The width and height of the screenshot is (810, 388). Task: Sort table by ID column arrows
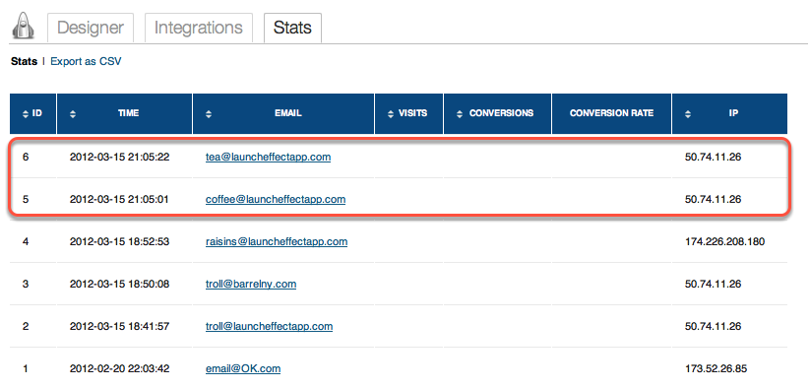[x=26, y=114]
